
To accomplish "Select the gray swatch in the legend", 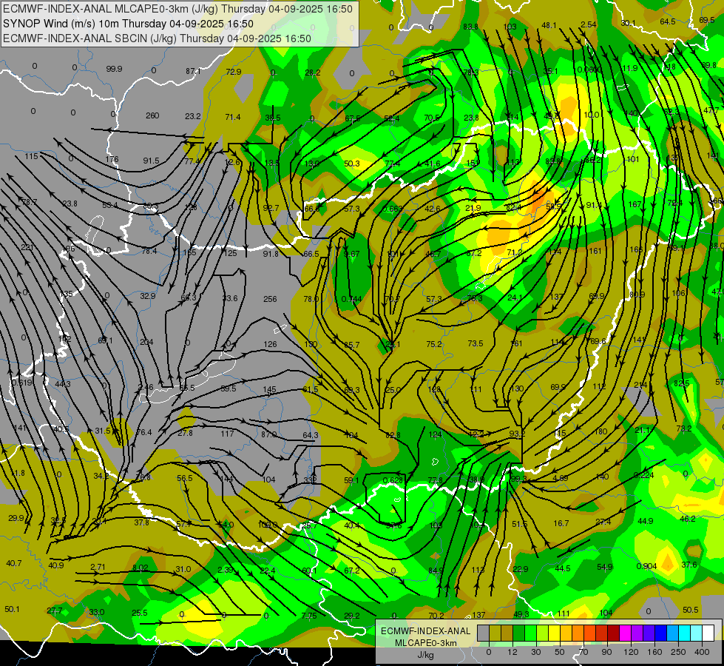I will (483, 633).
